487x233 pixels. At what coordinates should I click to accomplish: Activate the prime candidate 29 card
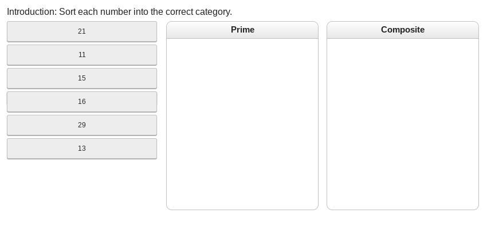point(82,125)
